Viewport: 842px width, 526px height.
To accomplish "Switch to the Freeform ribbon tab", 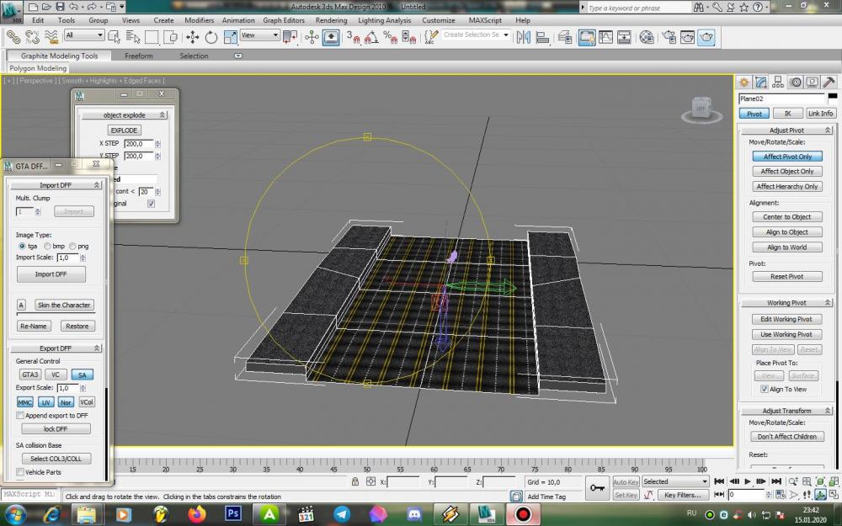I will [139, 56].
